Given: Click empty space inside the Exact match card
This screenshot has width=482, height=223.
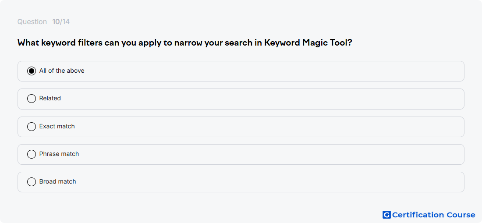Looking at the screenshot, I should (x=261, y=127).
